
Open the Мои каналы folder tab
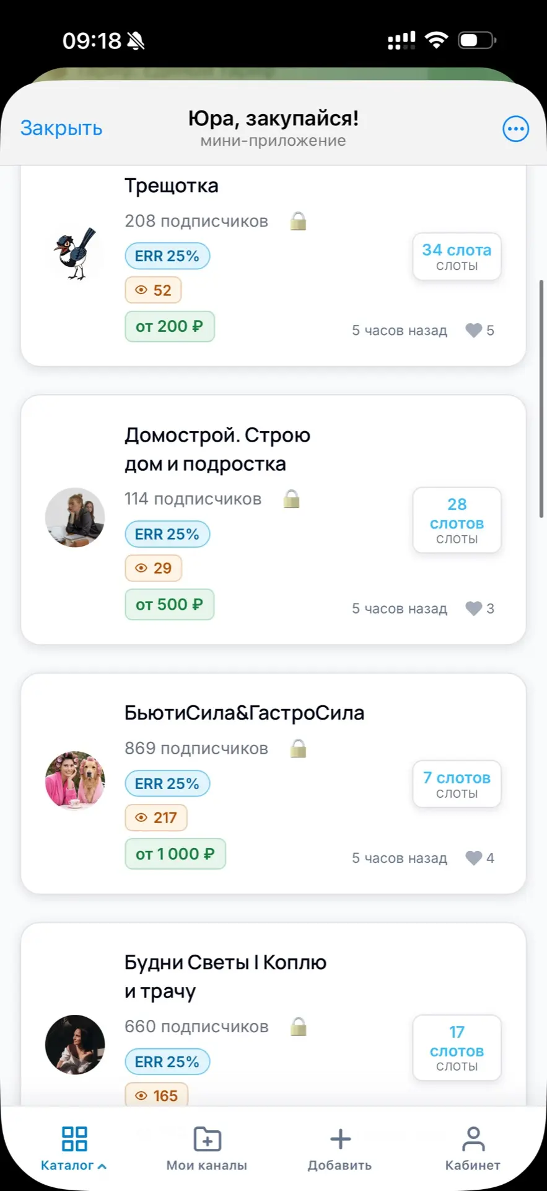point(207,1148)
